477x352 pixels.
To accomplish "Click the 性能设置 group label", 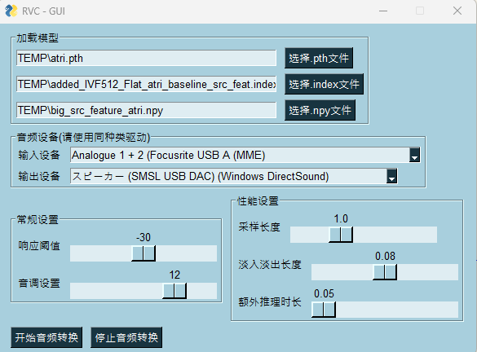I will pos(258,201).
